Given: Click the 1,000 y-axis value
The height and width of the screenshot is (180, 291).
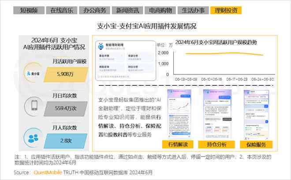Looking at the screenshot, I should [x=163, y=64].
